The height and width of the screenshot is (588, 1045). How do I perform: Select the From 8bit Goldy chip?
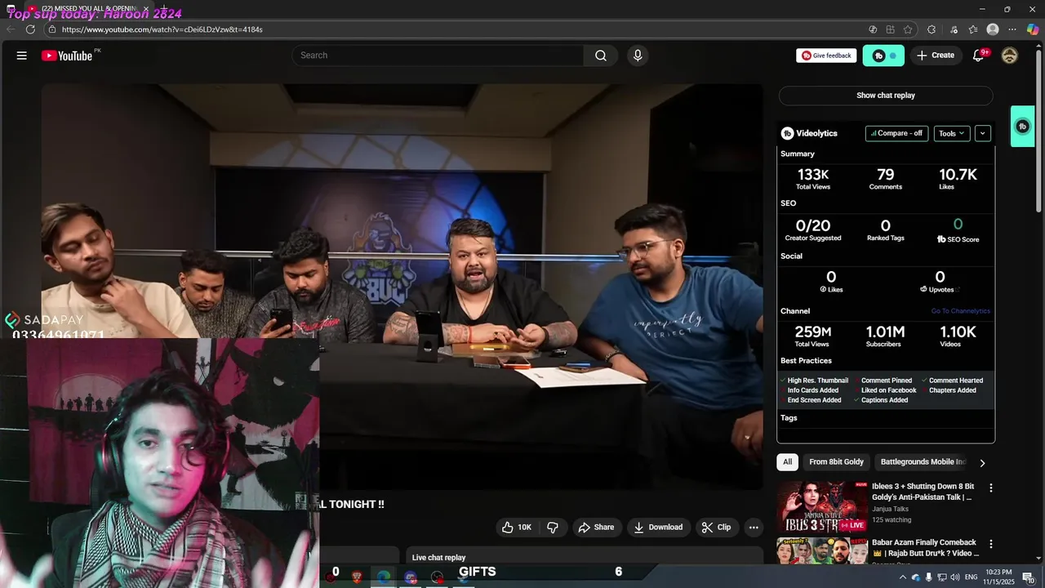836,462
